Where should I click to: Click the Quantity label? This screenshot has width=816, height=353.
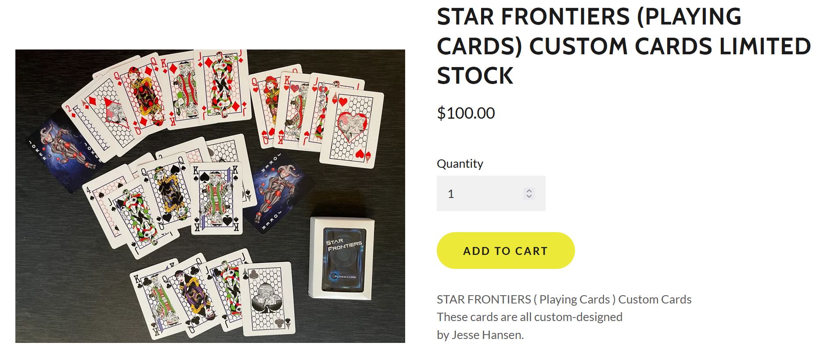point(460,163)
